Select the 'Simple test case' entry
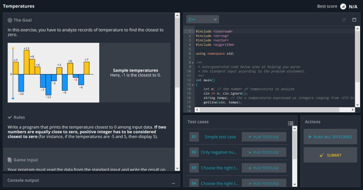Viewport: 363px width, 190px height. coord(220,137)
